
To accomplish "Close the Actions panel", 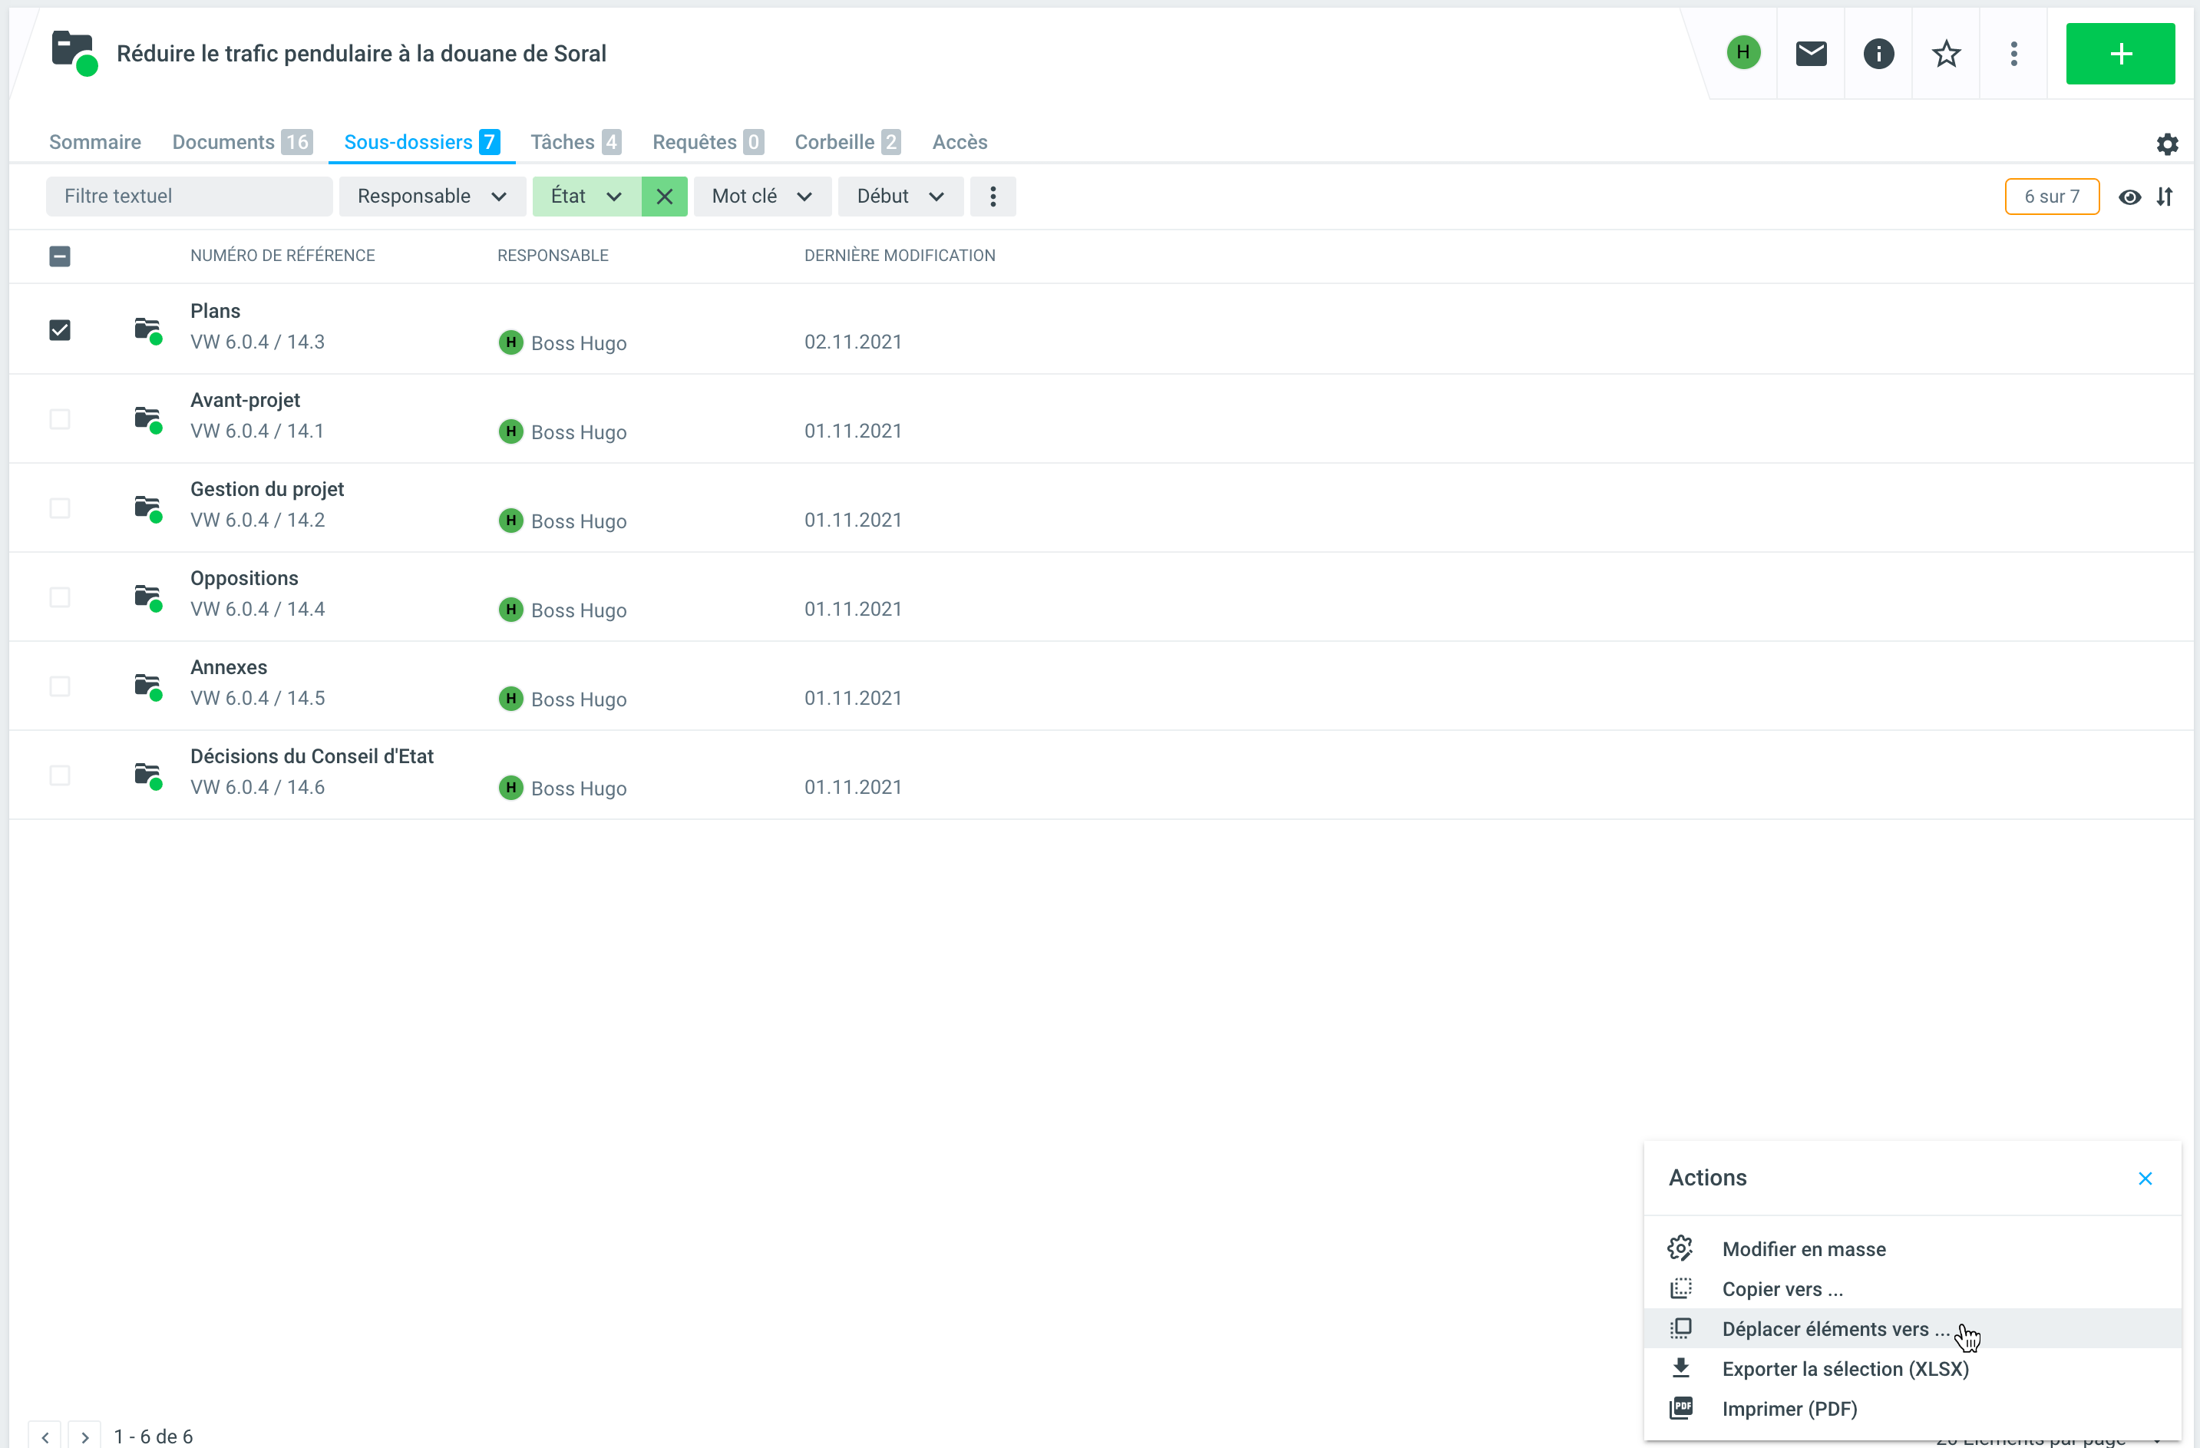I will pos(2145,1177).
